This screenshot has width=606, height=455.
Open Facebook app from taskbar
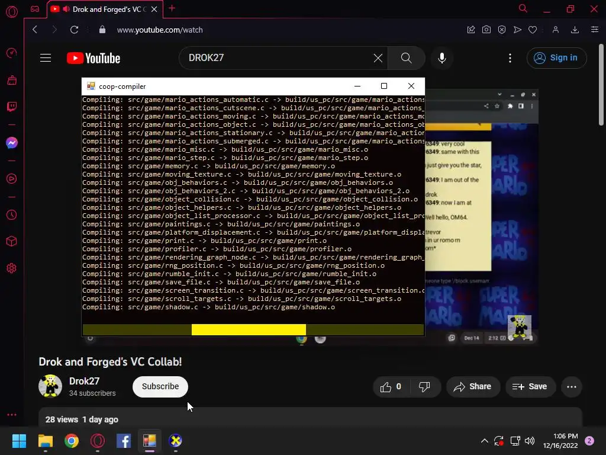pyautogui.click(x=124, y=441)
